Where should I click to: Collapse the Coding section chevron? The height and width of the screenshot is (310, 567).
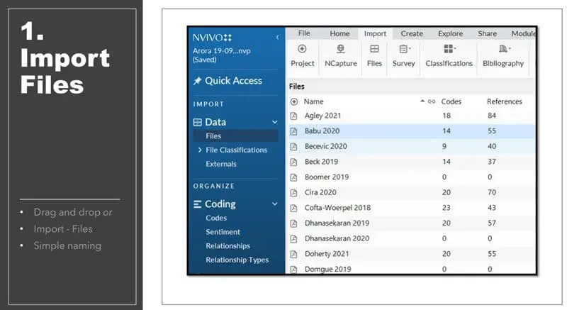click(275, 204)
